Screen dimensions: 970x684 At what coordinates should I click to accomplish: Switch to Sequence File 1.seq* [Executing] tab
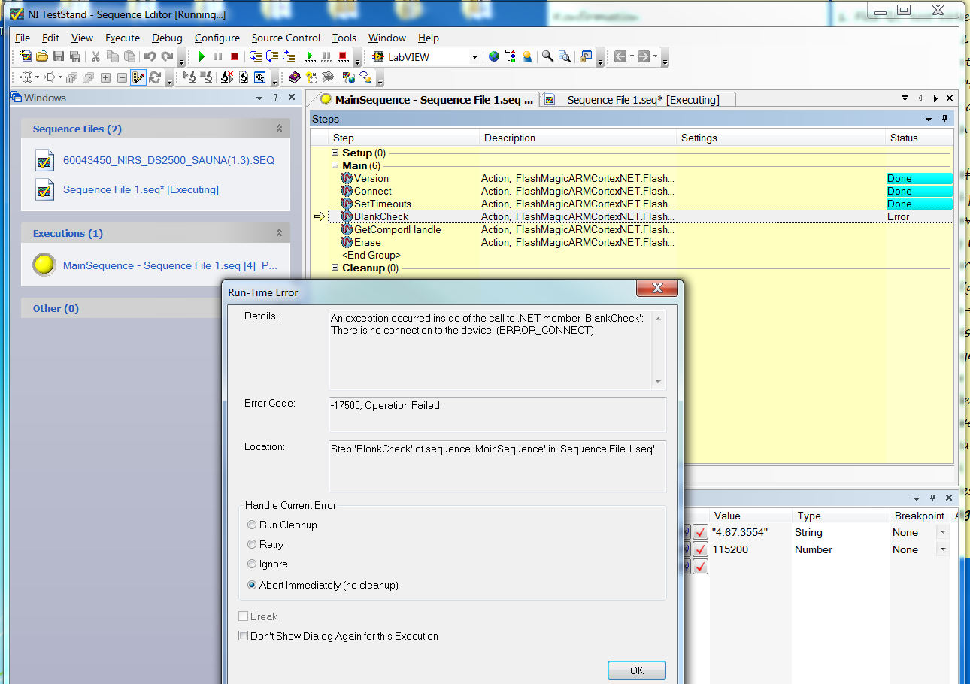(638, 99)
